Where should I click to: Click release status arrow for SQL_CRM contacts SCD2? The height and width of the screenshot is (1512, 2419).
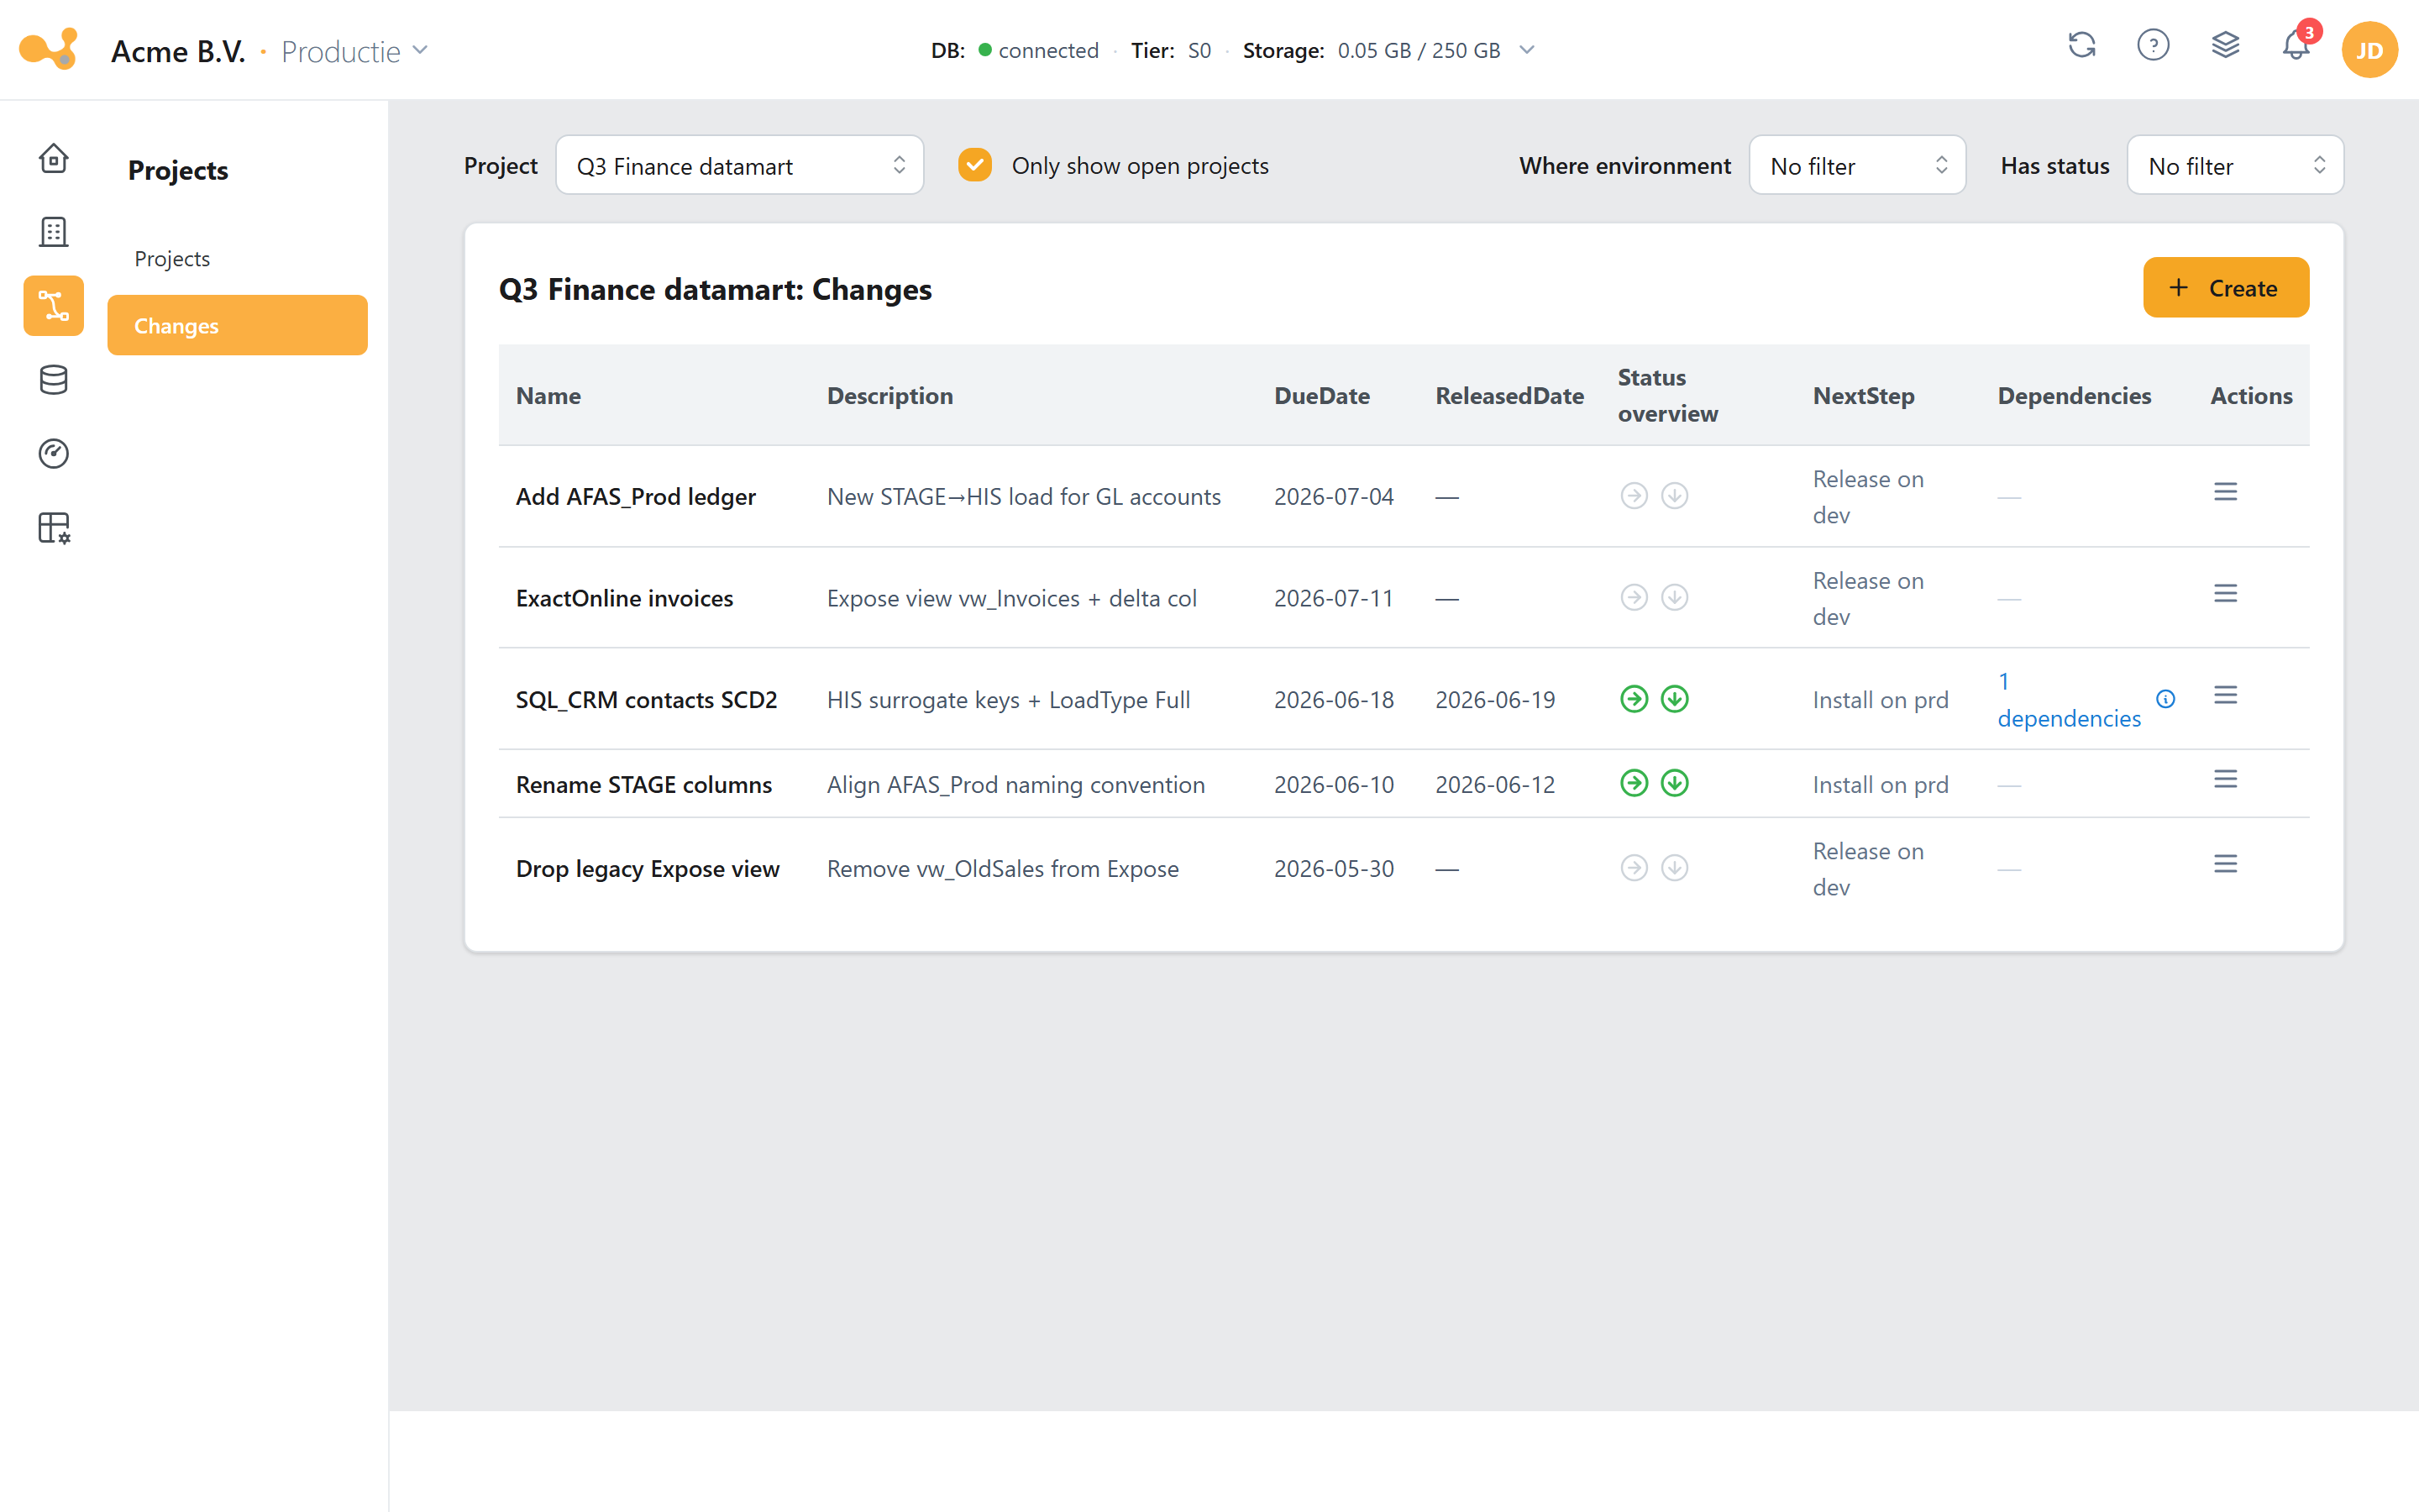1634,699
